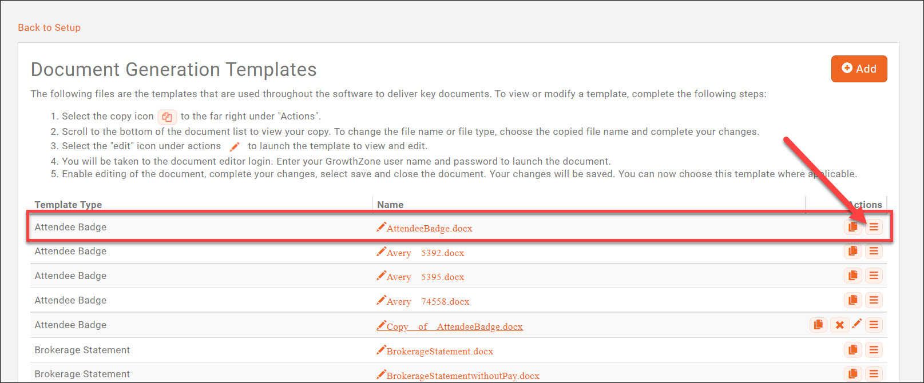Click the Name column header

(x=390, y=205)
